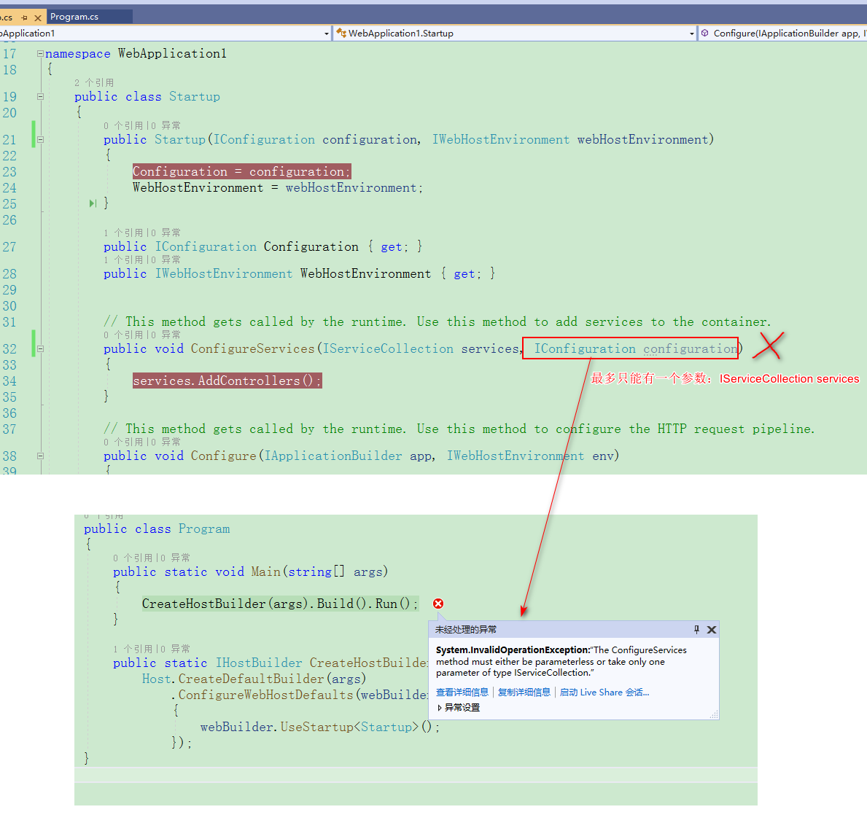The height and width of the screenshot is (831, 867).
Task: Click the '2 个引用' CodeLens above class Startup
Action: [94, 82]
